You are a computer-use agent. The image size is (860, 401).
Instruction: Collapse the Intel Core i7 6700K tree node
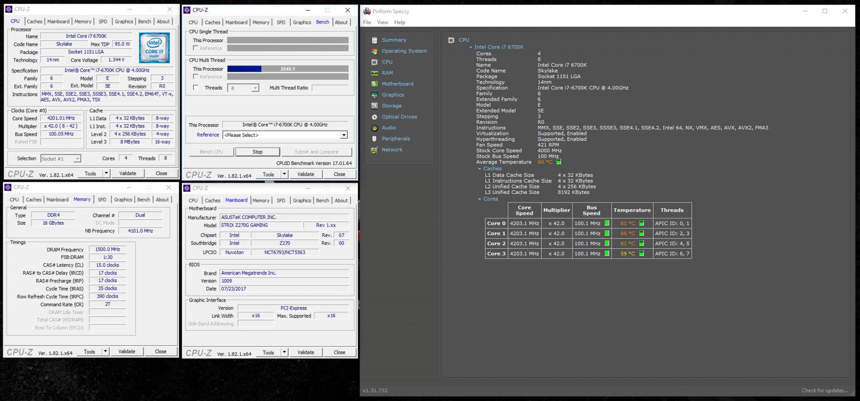[x=471, y=47]
